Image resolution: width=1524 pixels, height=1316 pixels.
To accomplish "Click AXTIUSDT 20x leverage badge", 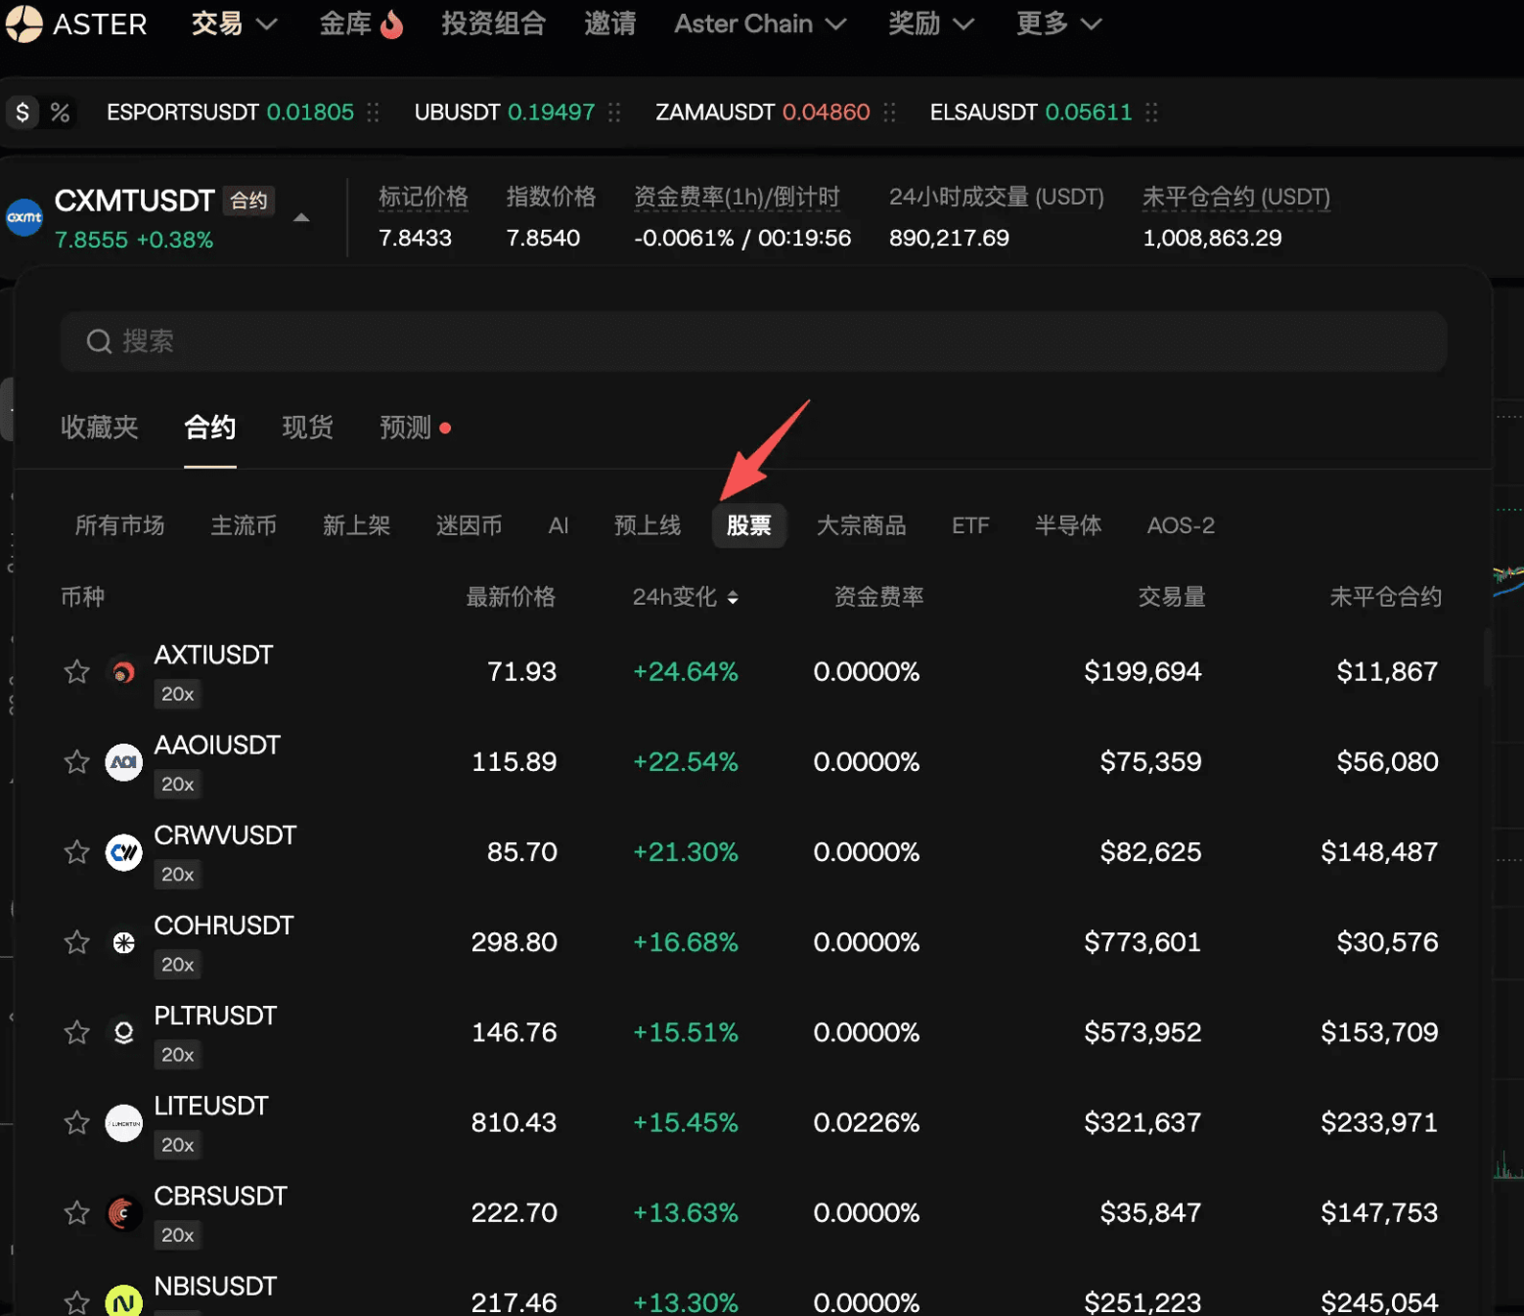I will coord(178,694).
